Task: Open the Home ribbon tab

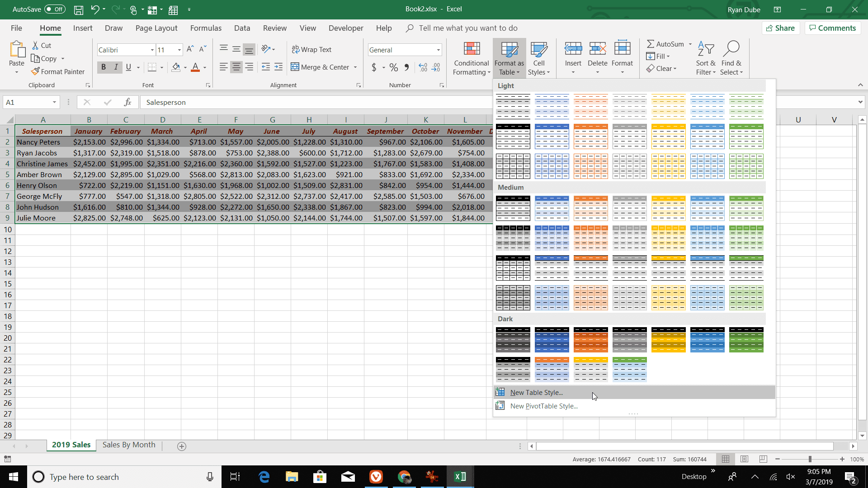Action: click(51, 28)
